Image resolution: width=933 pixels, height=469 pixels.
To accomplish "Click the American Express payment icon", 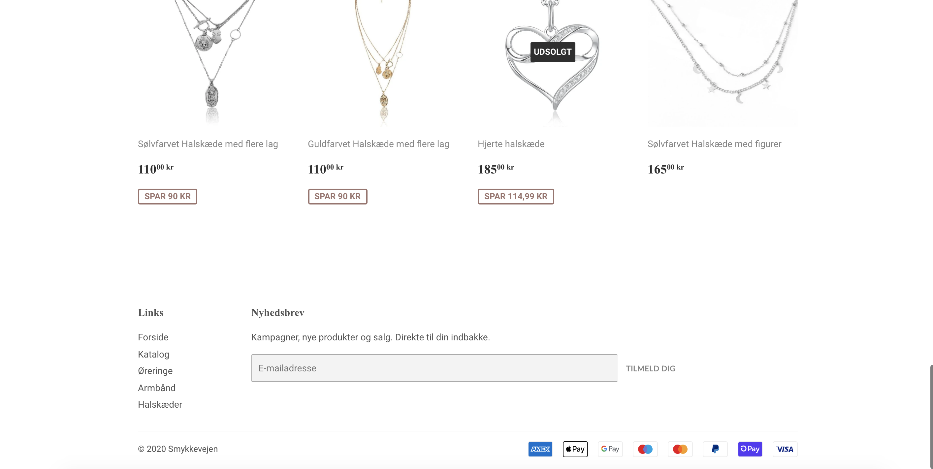I will pos(540,449).
